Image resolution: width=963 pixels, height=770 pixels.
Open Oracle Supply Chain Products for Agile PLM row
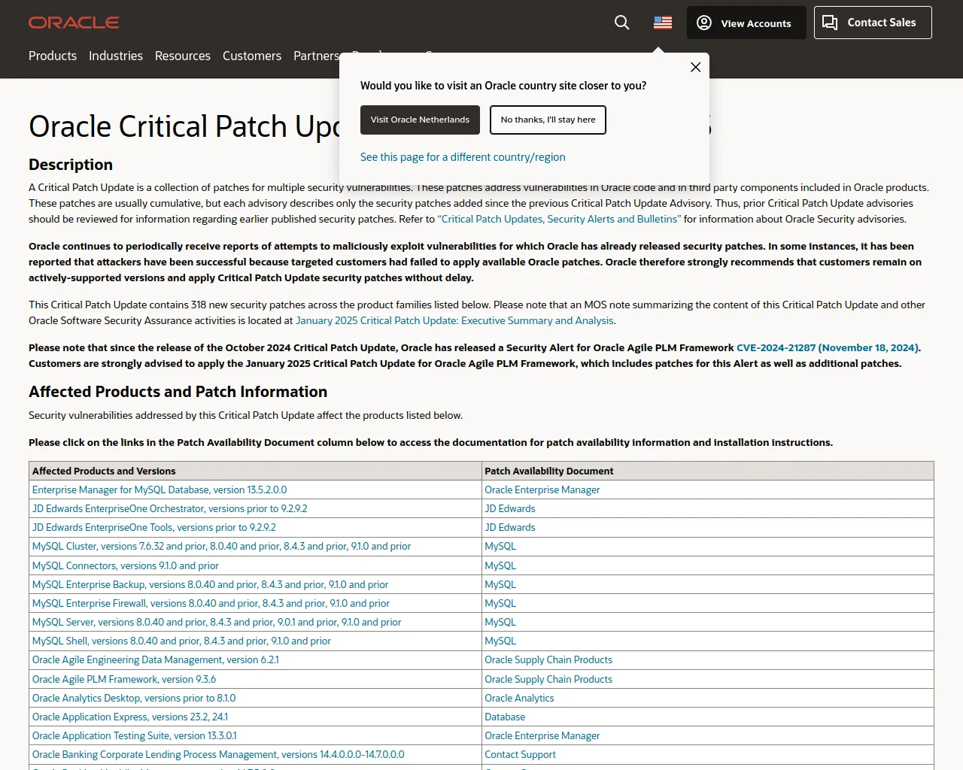coord(548,679)
